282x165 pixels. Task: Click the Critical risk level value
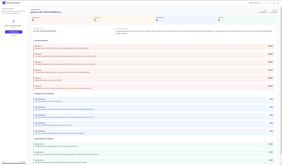click(x=273, y=12)
